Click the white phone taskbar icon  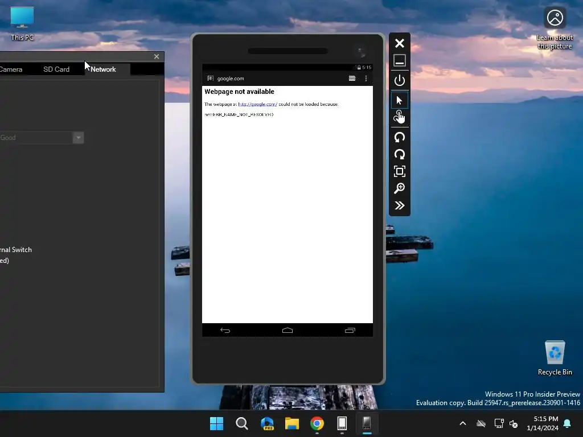tap(342, 423)
